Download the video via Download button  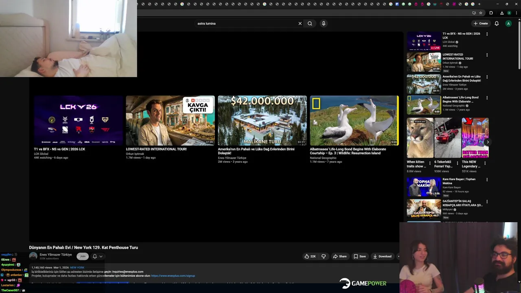tap(382, 256)
